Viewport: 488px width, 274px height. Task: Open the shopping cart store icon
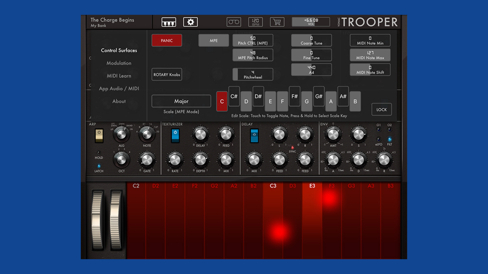(x=277, y=22)
